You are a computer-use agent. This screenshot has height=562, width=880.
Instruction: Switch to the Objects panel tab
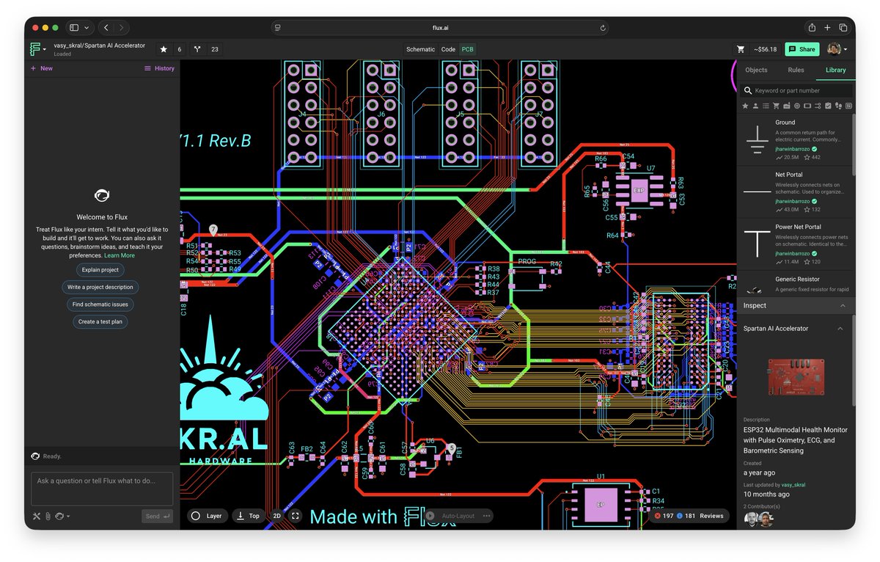756,70
